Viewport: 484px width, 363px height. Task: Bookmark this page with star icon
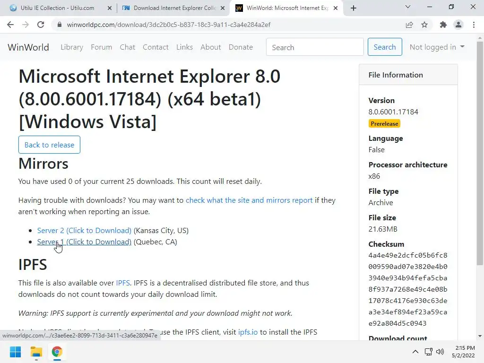(x=424, y=25)
